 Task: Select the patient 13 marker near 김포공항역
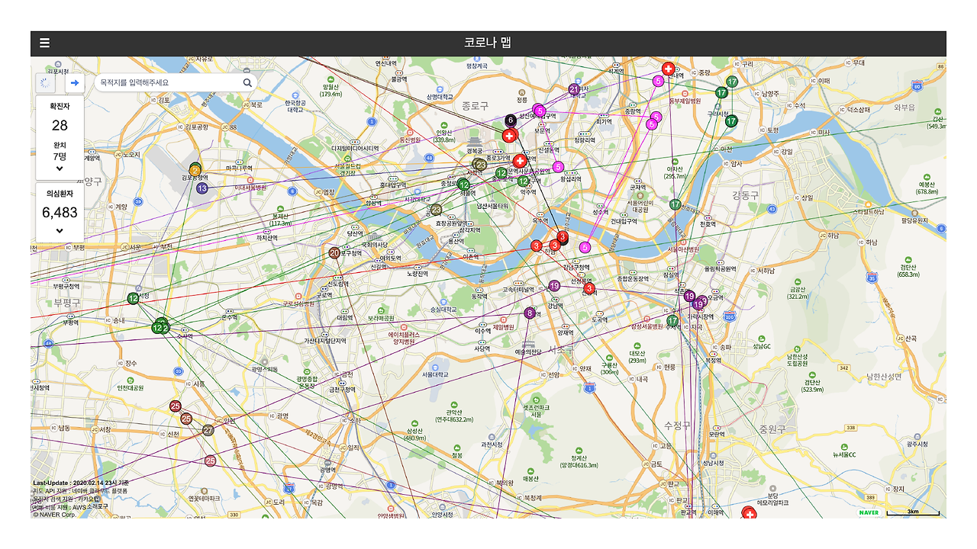pos(202,188)
